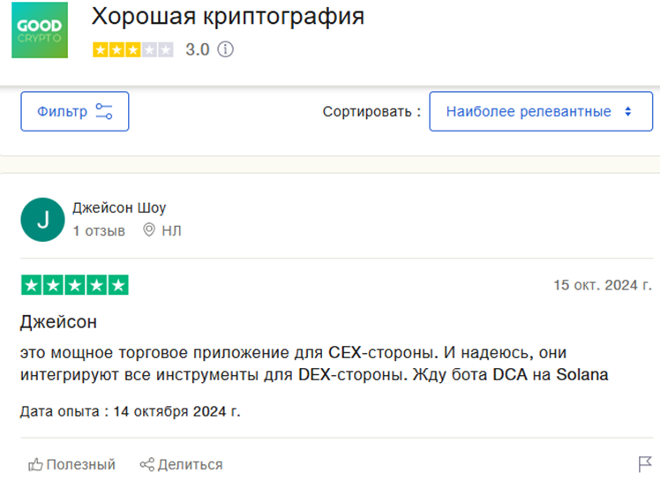The width and height of the screenshot is (660, 480).
Task: Click the review text about the CEX trading app
Action: (314, 364)
